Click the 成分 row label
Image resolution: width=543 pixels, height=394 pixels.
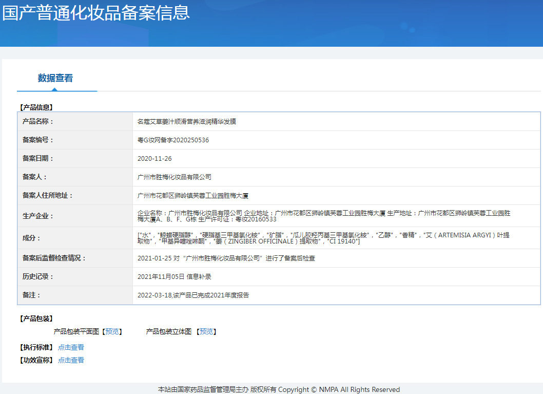click(x=31, y=238)
